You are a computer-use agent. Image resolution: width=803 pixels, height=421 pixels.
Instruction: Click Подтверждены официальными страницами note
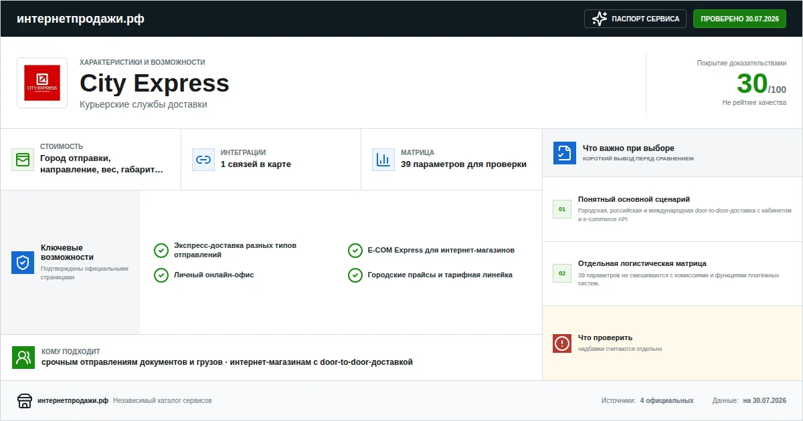pos(84,273)
